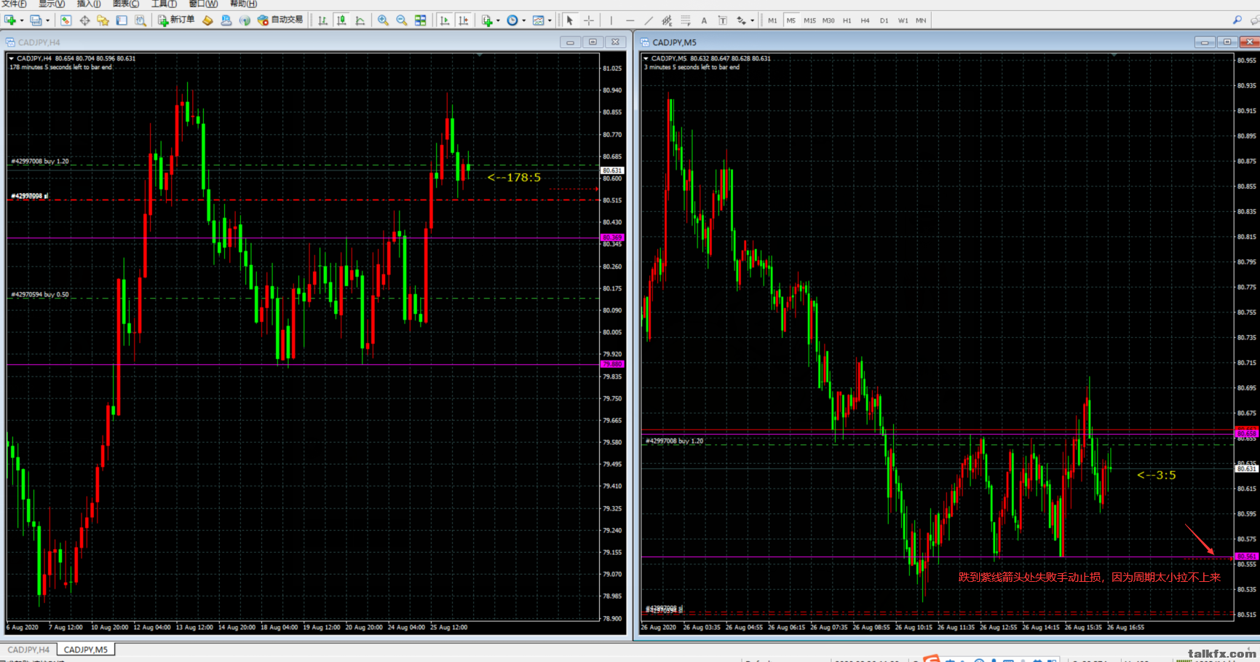The height and width of the screenshot is (662, 1260).
Task: Click the chart shift marker on H4 chart top
Action: [479, 55]
